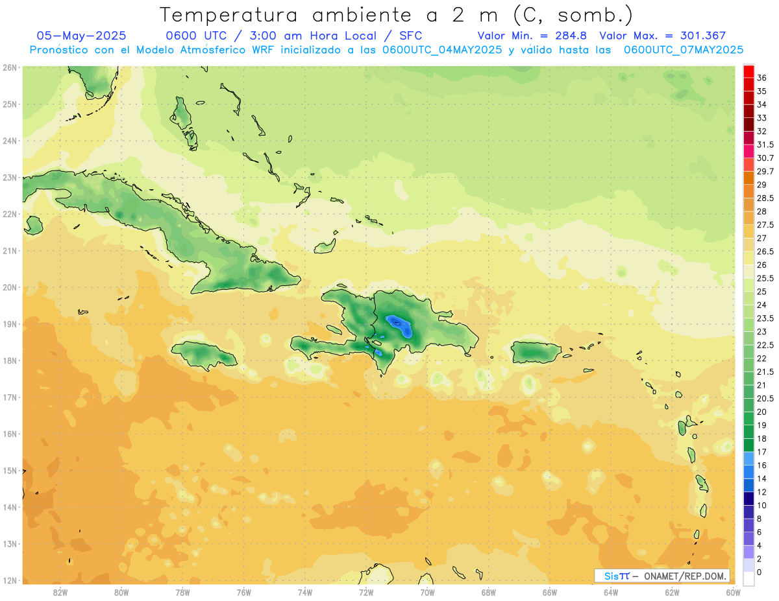Click the 68W longitude label
The height and width of the screenshot is (601, 779).
tap(489, 593)
